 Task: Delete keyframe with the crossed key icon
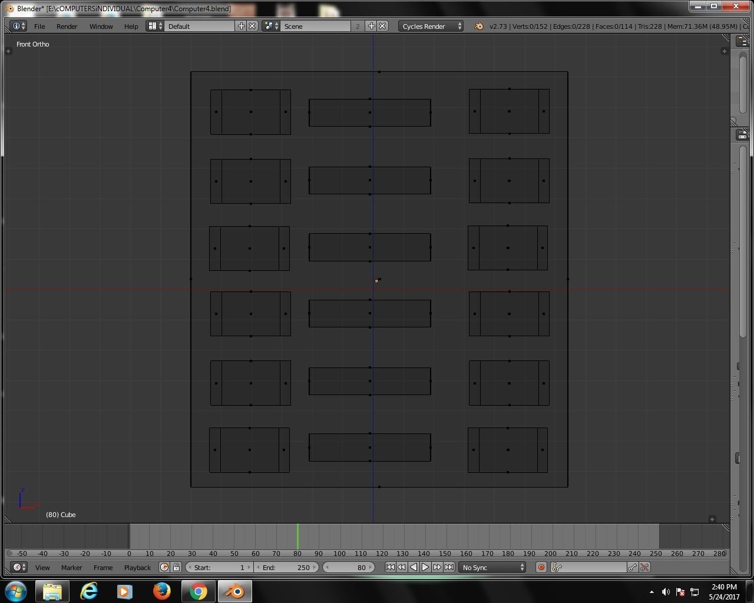pyautogui.click(x=644, y=567)
